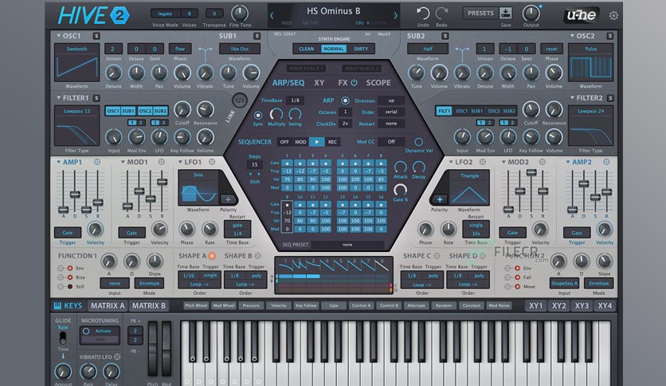The width and height of the screenshot is (666, 386).
Task: Toggle OSC1 solo S icon
Action: [x=96, y=36]
